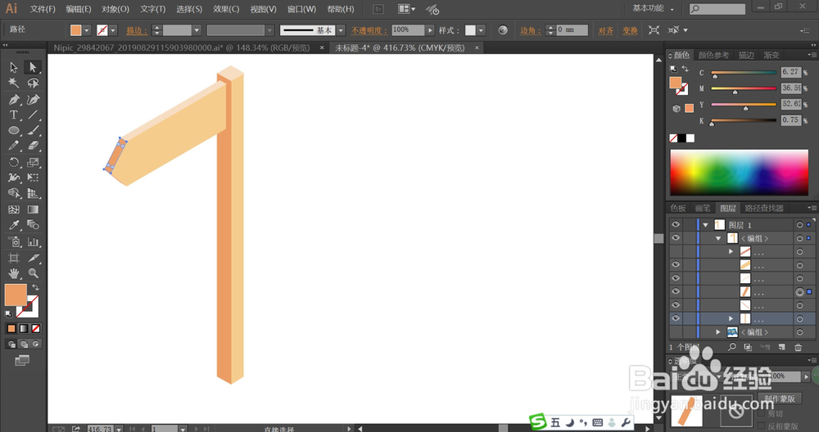Delete selection with Layers panel trash icon
This screenshot has width=819, height=432.
click(x=798, y=347)
